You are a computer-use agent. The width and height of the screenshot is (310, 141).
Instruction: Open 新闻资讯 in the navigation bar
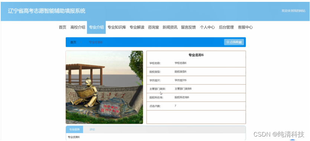click(170, 27)
